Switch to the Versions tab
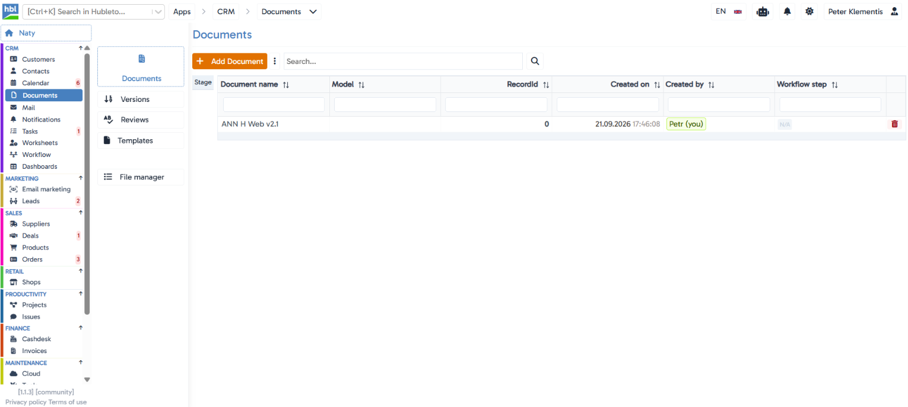This screenshot has width=908, height=407. (141, 100)
